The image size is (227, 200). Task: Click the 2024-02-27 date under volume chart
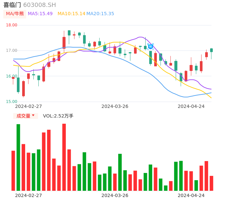[28, 195]
